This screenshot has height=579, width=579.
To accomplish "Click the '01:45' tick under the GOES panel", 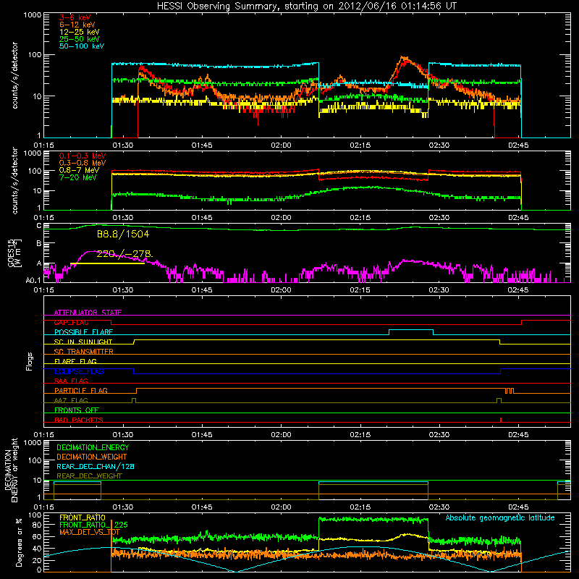I will (202, 290).
